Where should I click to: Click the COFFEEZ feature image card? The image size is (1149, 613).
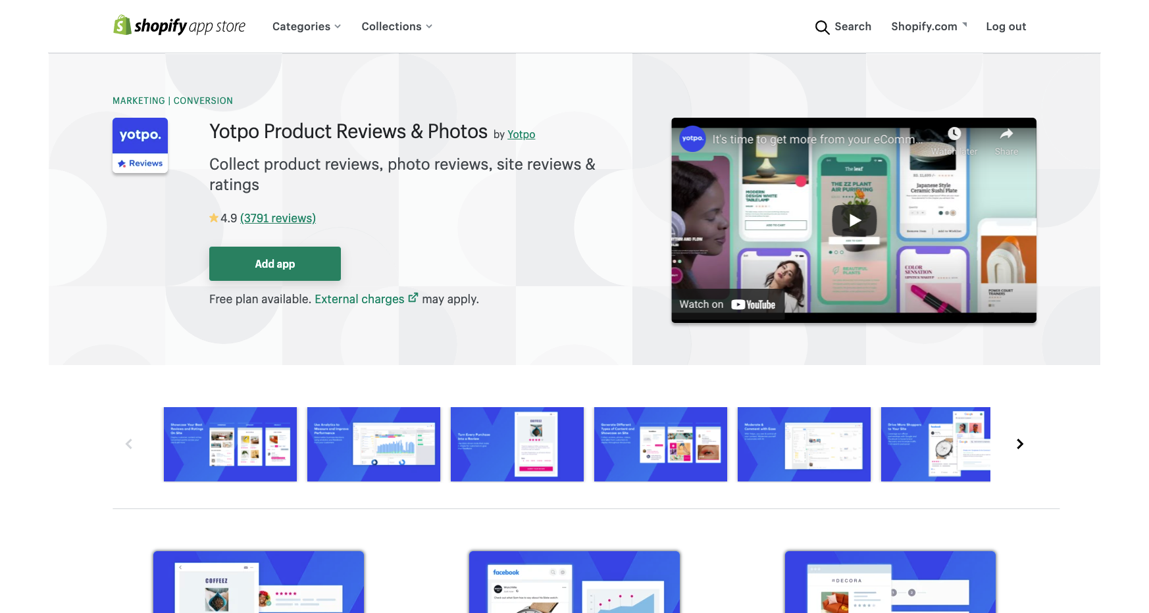click(259, 582)
